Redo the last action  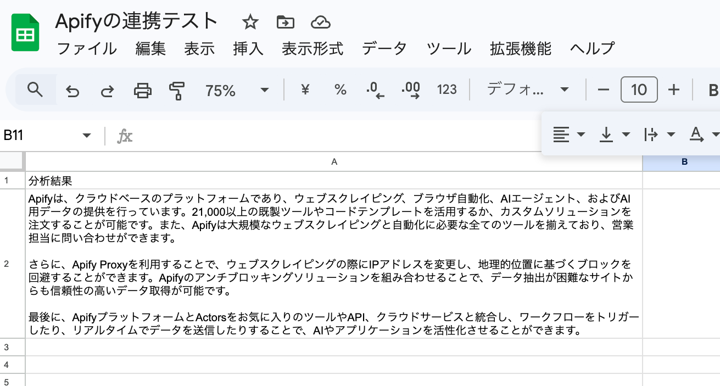pyautogui.click(x=107, y=91)
